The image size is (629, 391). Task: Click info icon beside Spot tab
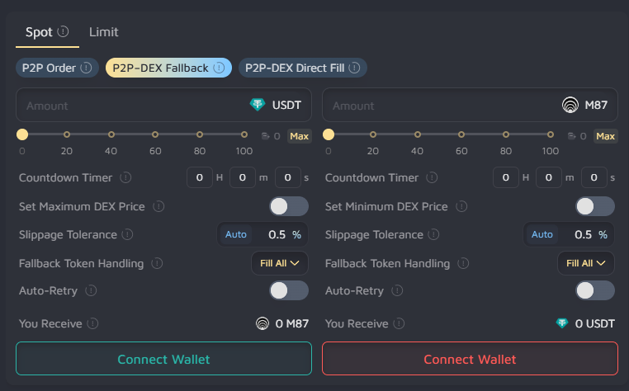(x=63, y=32)
